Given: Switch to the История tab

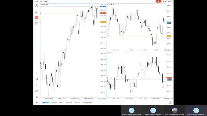Looking at the screenshot, I should coord(54,103).
